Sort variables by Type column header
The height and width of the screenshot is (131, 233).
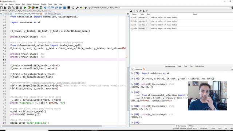click(x=142, y=14)
